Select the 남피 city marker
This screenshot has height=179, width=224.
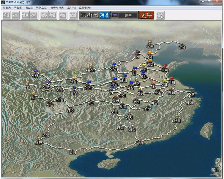[150, 63]
